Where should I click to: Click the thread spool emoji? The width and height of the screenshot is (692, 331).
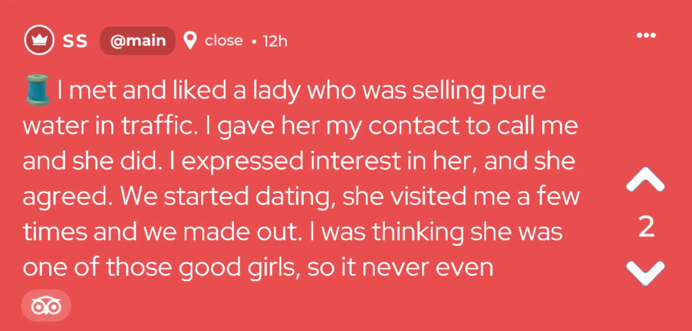coord(38,91)
